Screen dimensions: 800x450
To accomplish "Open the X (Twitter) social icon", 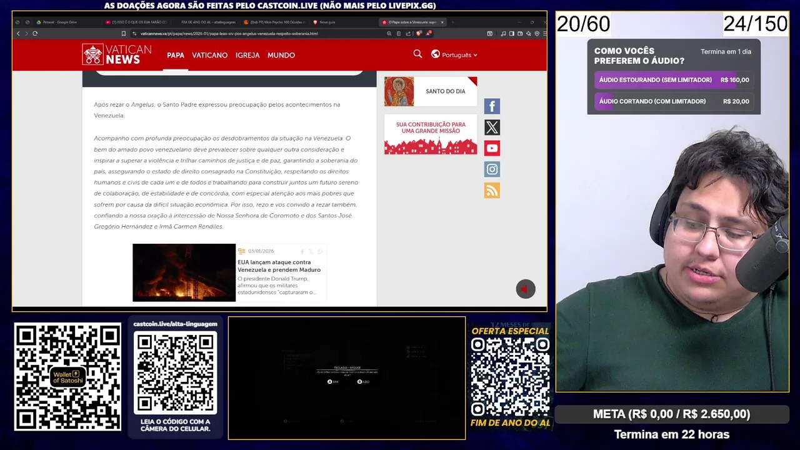I will [492, 127].
